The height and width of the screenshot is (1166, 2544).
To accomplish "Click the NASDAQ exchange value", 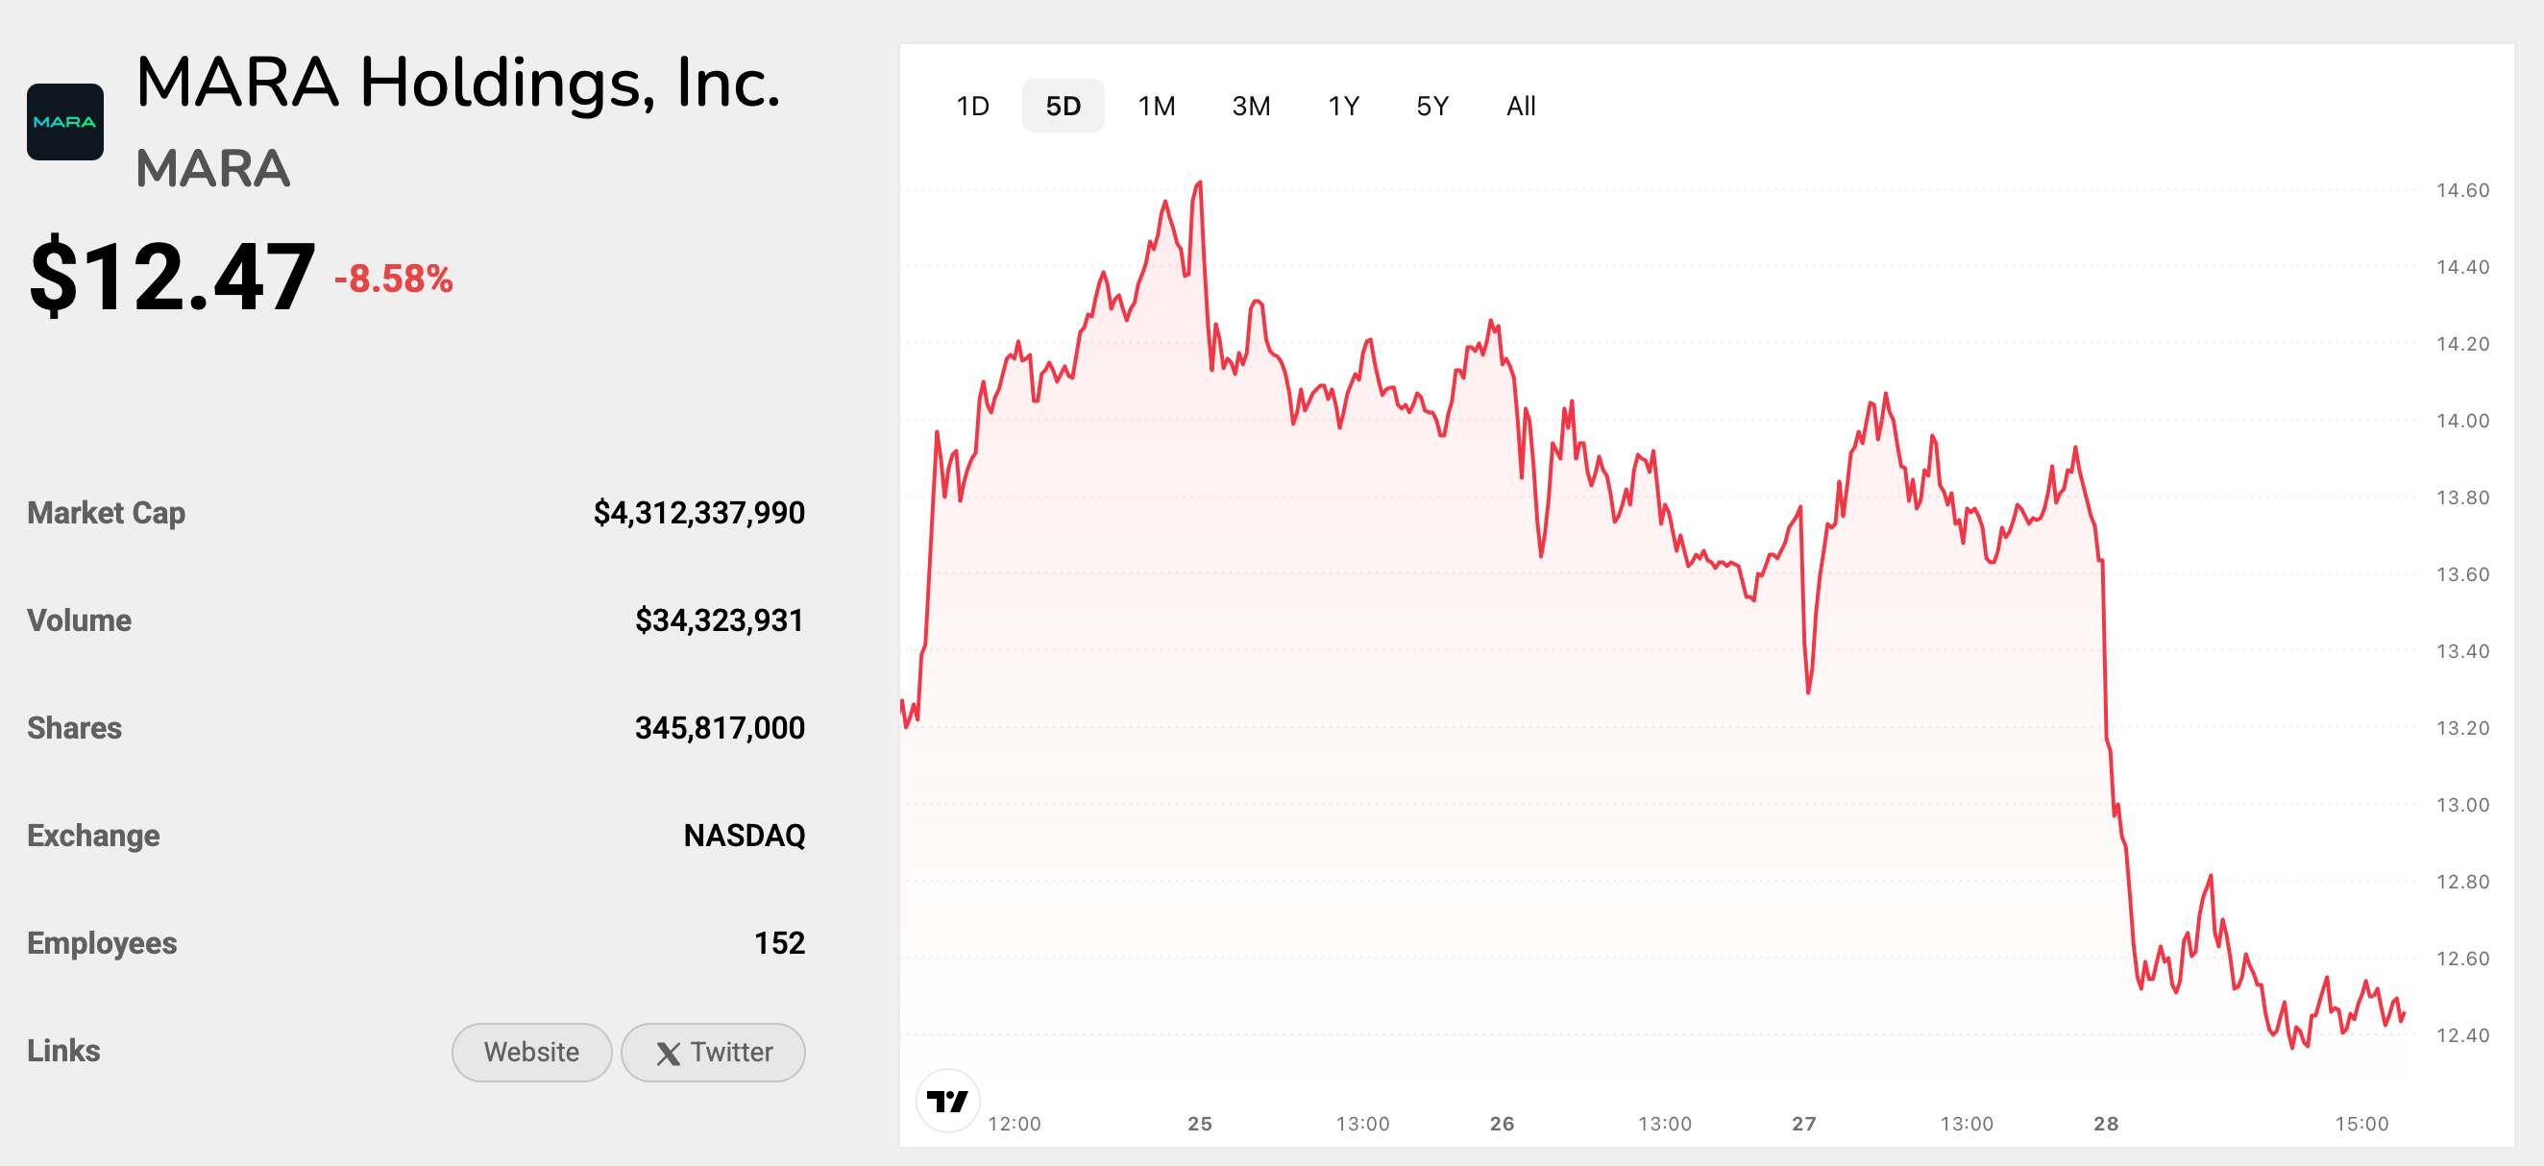I will pos(744,836).
